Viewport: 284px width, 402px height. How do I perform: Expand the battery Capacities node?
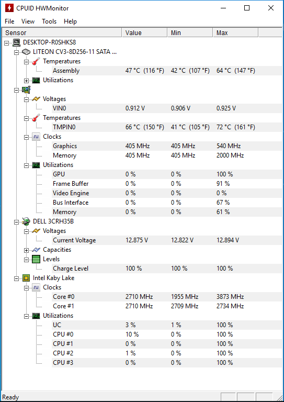[26, 250]
